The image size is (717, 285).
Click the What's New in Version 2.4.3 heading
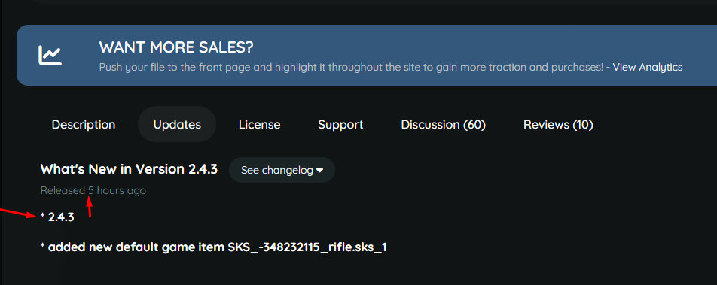pyautogui.click(x=129, y=169)
